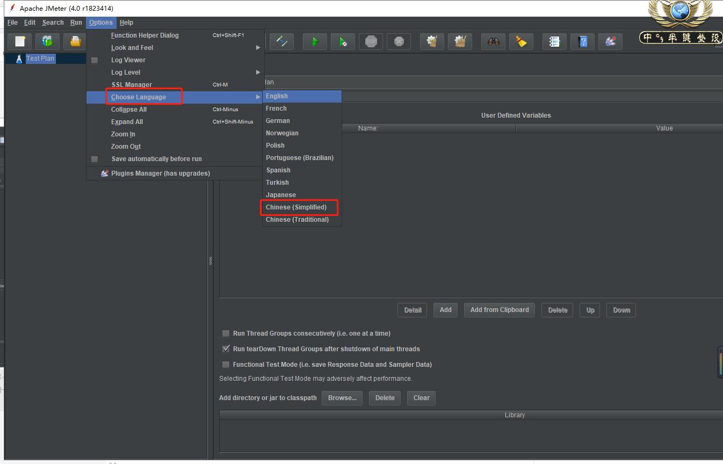
Task: Click the Plugins Manager menu item icon
Action: pyautogui.click(x=105, y=173)
